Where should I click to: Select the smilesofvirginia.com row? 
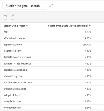52,89
